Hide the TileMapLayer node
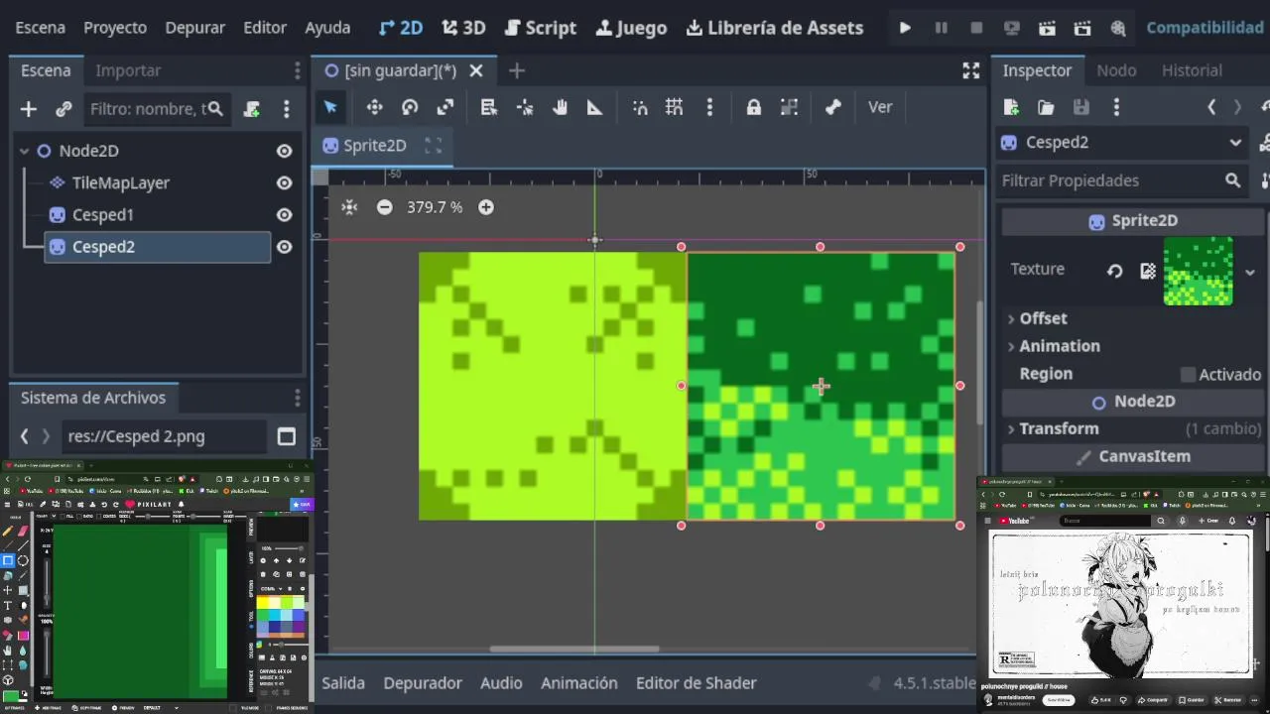1270x714 pixels. pyautogui.click(x=284, y=182)
